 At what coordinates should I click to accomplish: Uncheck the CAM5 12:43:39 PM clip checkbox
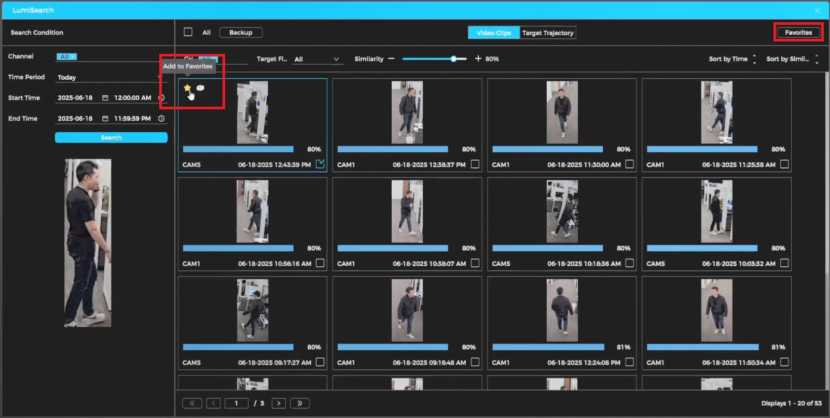(320, 164)
